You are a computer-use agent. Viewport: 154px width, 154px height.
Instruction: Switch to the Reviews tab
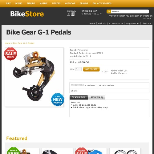[x=97, y=97]
